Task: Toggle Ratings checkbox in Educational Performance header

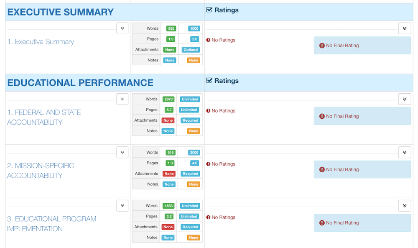Action: point(209,81)
